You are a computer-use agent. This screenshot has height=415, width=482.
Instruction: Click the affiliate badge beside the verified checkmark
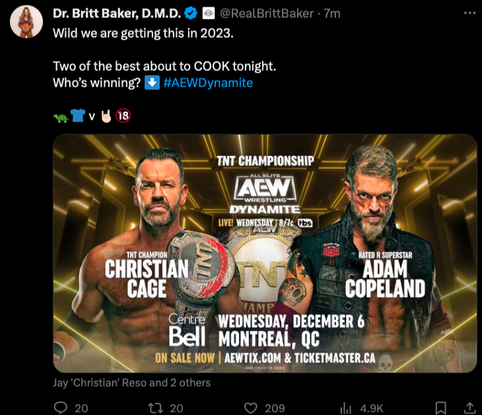(207, 14)
